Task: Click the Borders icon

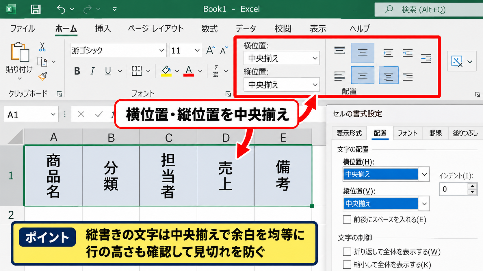Action: (x=137, y=71)
